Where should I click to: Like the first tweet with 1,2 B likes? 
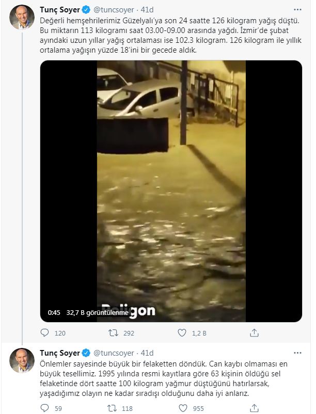coord(182,332)
